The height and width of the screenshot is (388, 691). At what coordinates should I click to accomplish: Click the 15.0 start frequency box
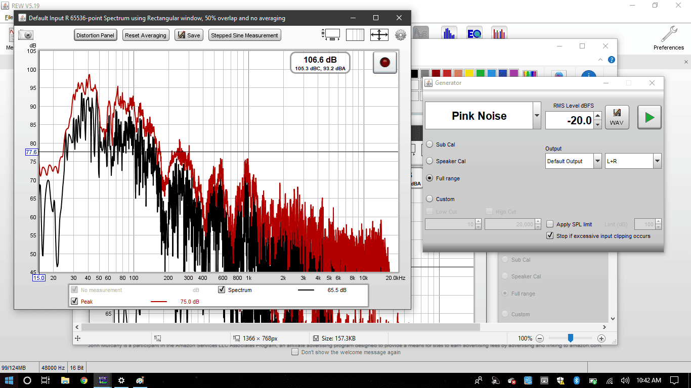pyautogui.click(x=39, y=278)
